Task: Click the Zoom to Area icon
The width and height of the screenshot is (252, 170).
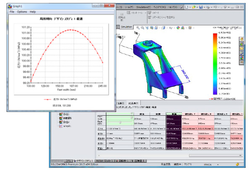Action: [142, 28]
